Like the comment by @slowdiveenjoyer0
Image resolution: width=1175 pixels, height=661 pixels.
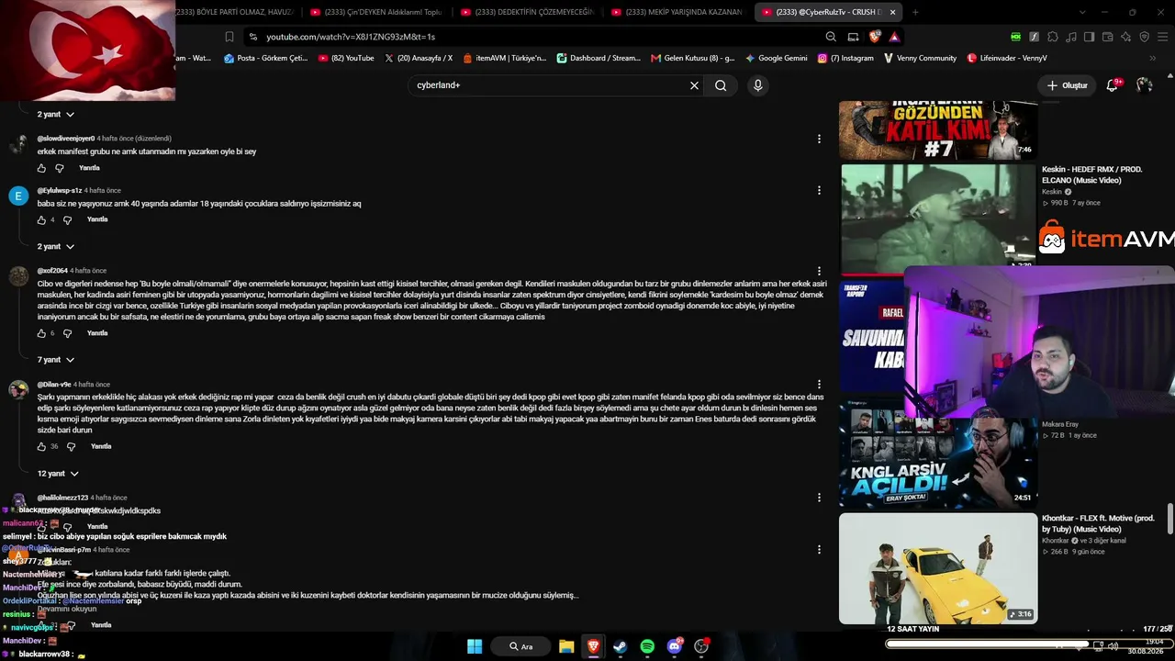[41, 168]
